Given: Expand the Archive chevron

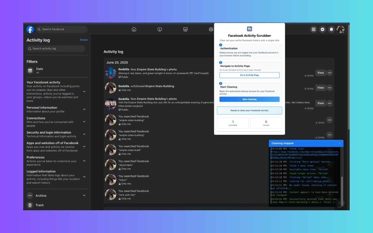Looking at the screenshot, I should coord(84,195).
